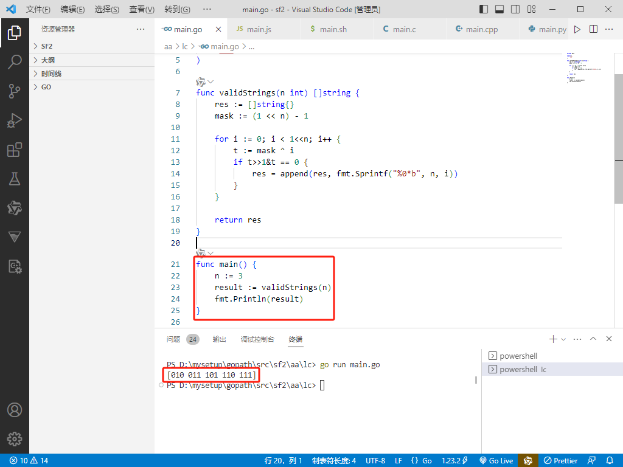Image resolution: width=623 pixels, height=467 pixels.
Task: Click the errors and warnings status indicator
Action: [29, 460]
